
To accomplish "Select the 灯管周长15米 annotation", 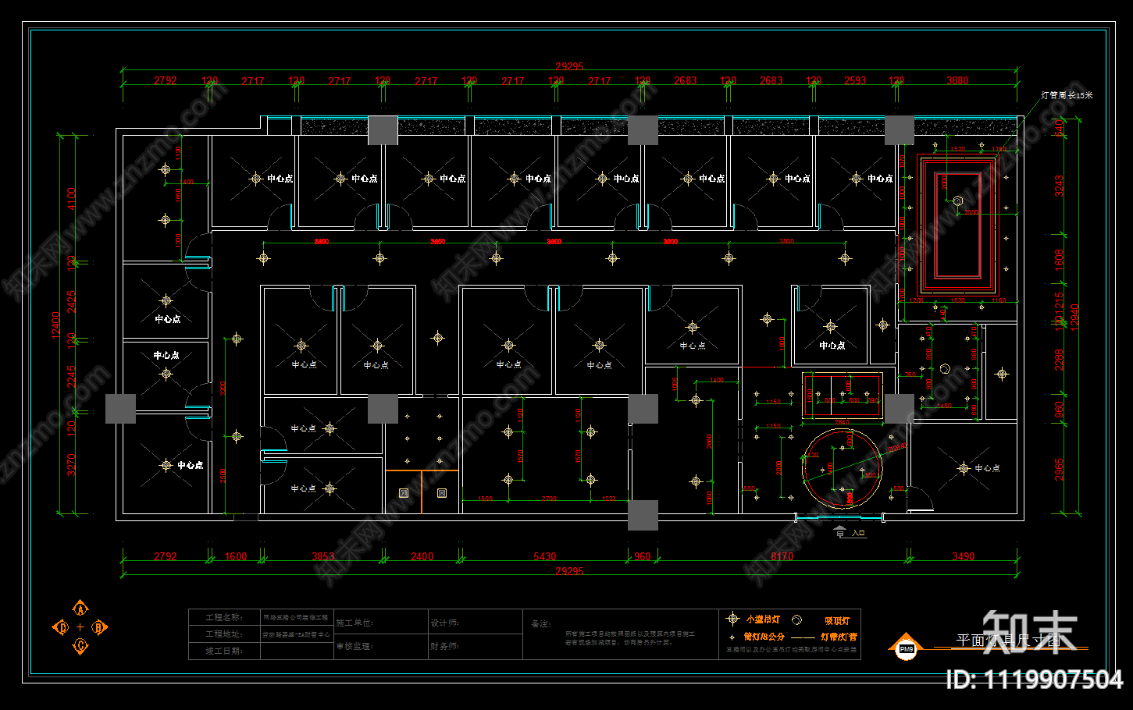I will (x=1067, y=95).
